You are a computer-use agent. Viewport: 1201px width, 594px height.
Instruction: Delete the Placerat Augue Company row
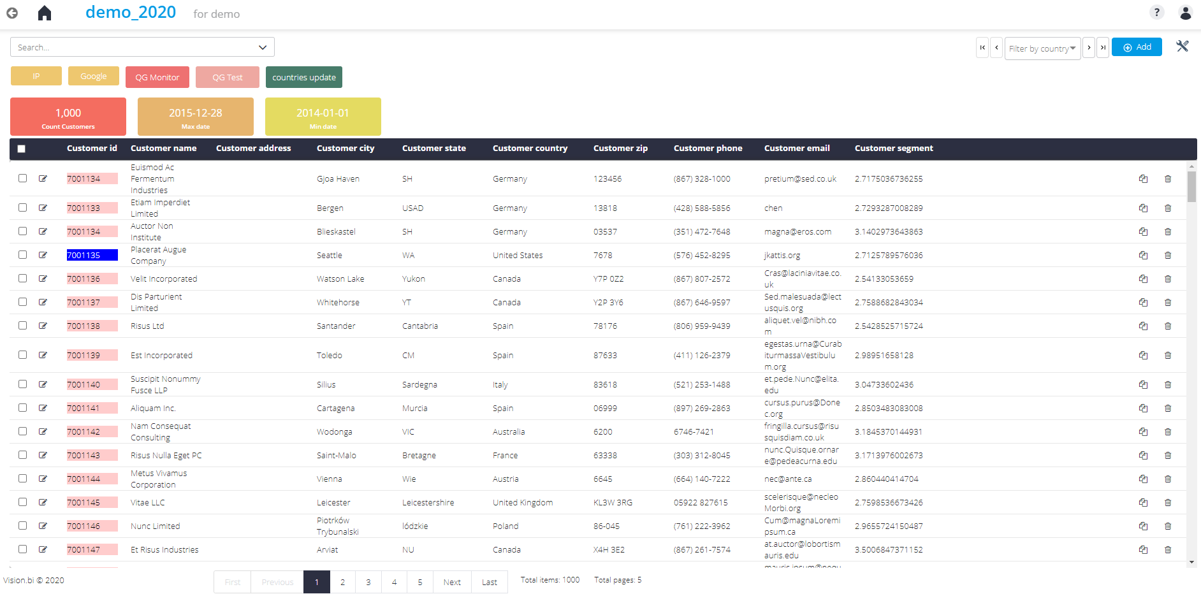coord(1168,255)
